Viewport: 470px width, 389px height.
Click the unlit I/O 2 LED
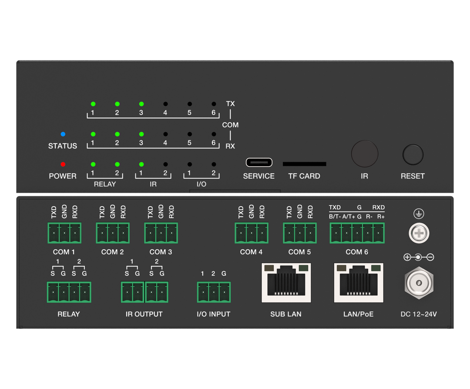point(214,164)
